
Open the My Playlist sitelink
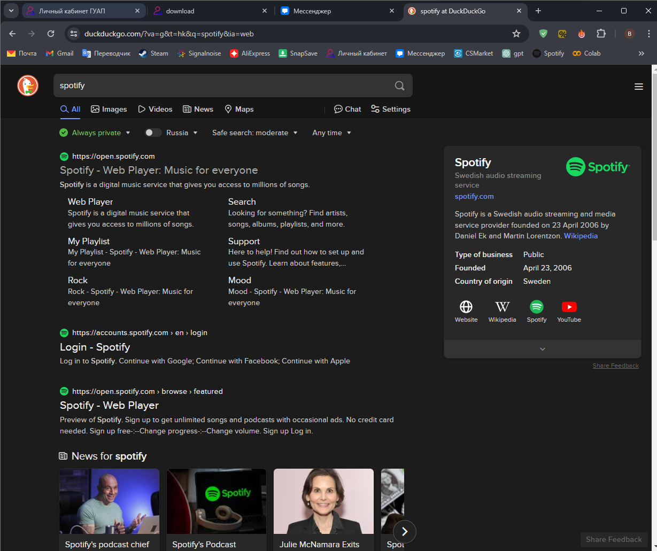click(89, 241)
